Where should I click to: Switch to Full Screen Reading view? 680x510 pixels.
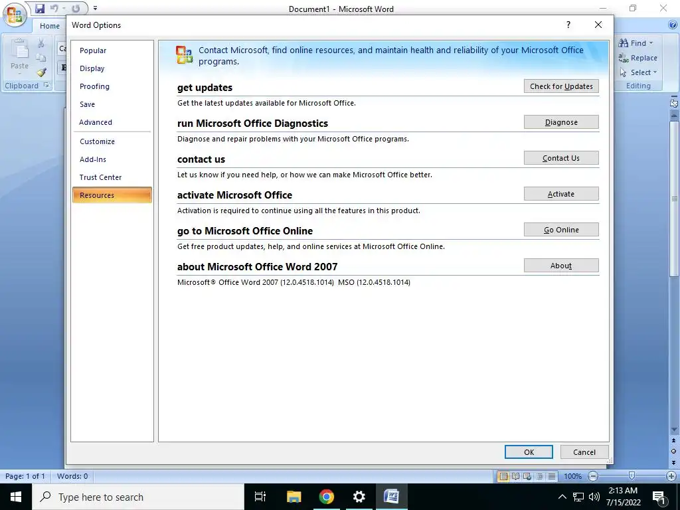[x=515, y=476]
